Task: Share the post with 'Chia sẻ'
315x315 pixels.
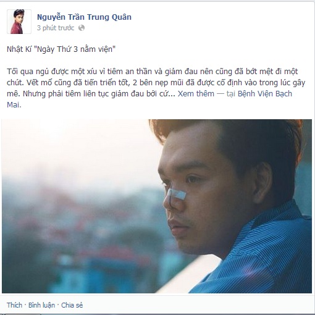Action: [x=72, y=305]
